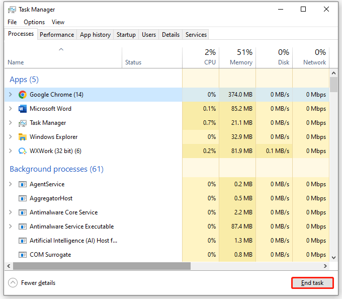Expand the Google Chrome process group

[10, 95]
